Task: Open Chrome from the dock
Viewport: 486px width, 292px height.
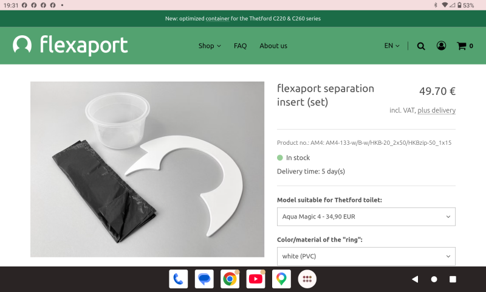Action: (230, 279)
